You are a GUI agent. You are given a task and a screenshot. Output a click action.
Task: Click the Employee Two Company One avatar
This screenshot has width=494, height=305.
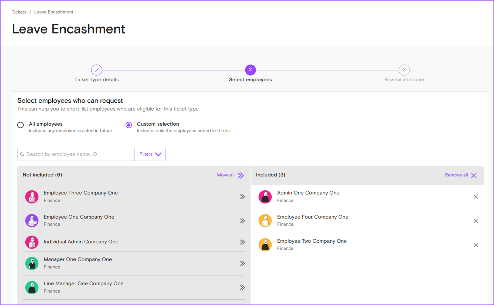point(265,245)
